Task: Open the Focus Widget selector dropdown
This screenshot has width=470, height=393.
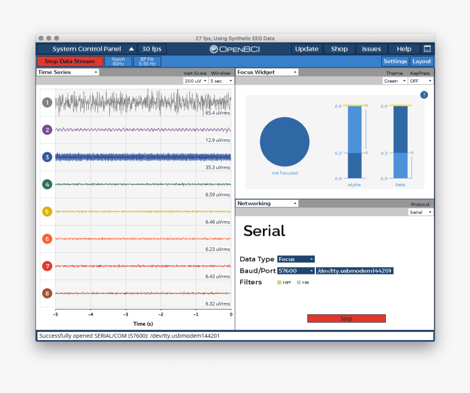Action: 267,72
